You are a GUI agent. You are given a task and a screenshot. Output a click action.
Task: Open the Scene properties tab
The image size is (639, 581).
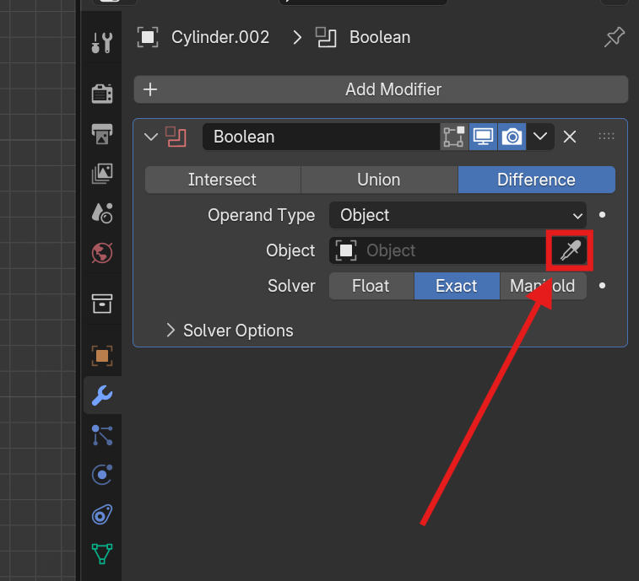[102, 213]
